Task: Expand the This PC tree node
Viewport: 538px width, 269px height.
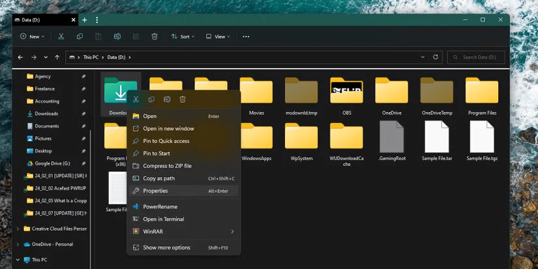Action: (18, 260)
